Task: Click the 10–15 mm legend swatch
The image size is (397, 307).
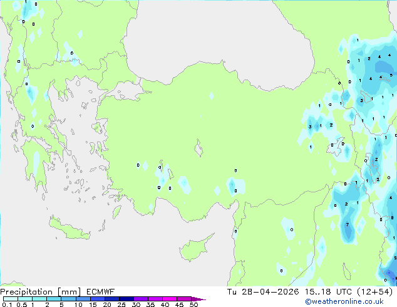Action: click(x=83, y=299)
